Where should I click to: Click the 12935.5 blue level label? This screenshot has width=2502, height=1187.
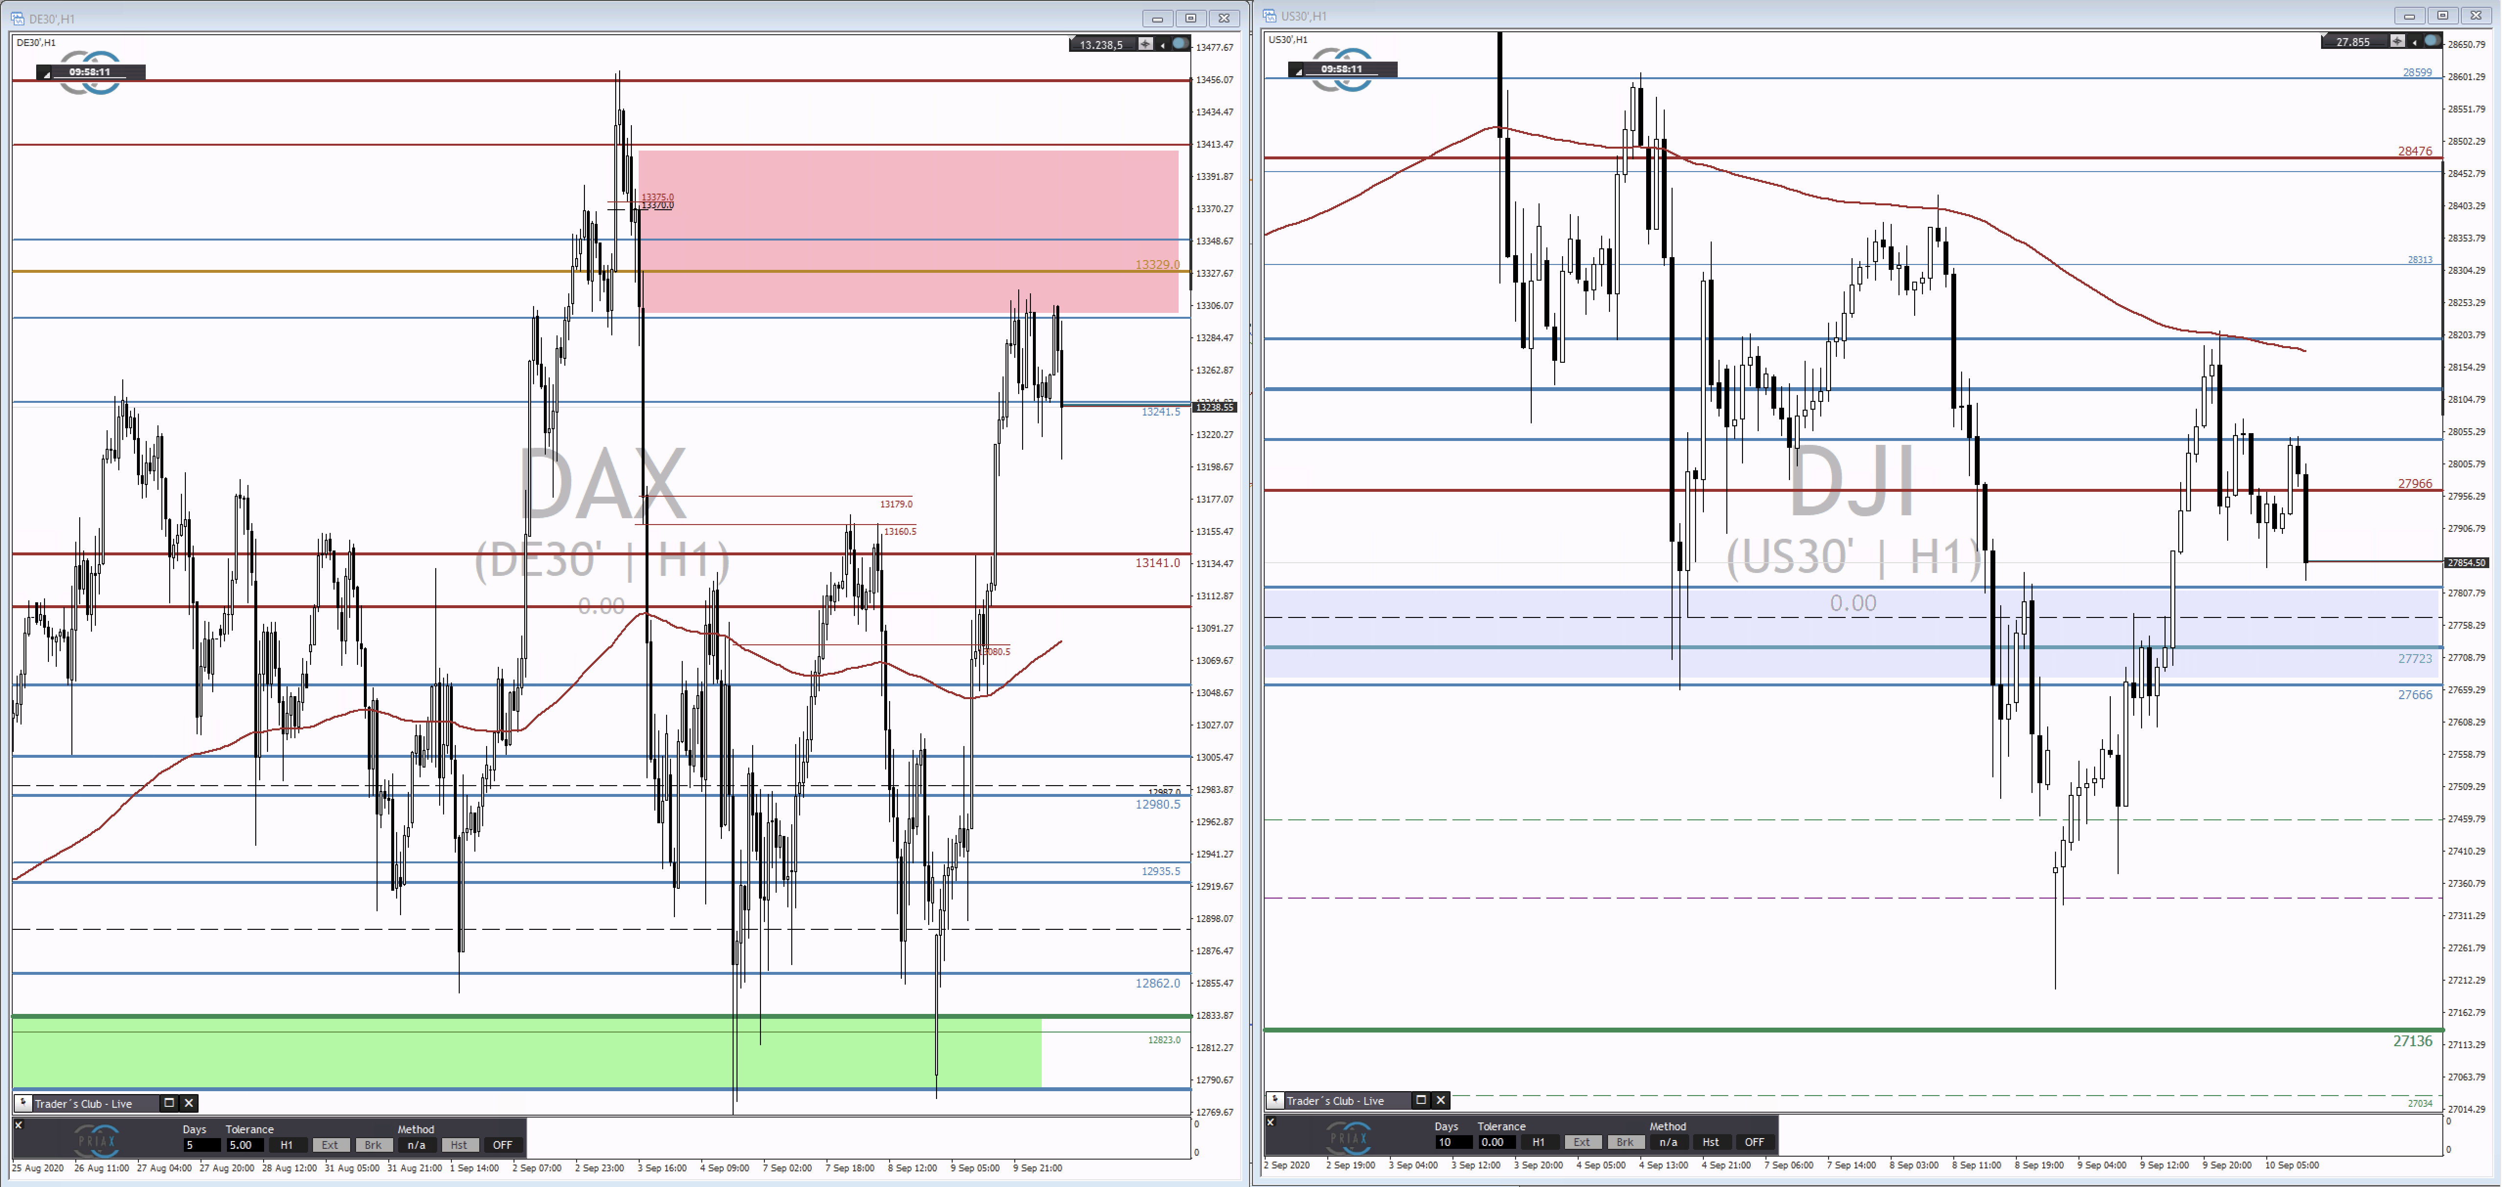pyautogui.click(x=1161, y=871)
